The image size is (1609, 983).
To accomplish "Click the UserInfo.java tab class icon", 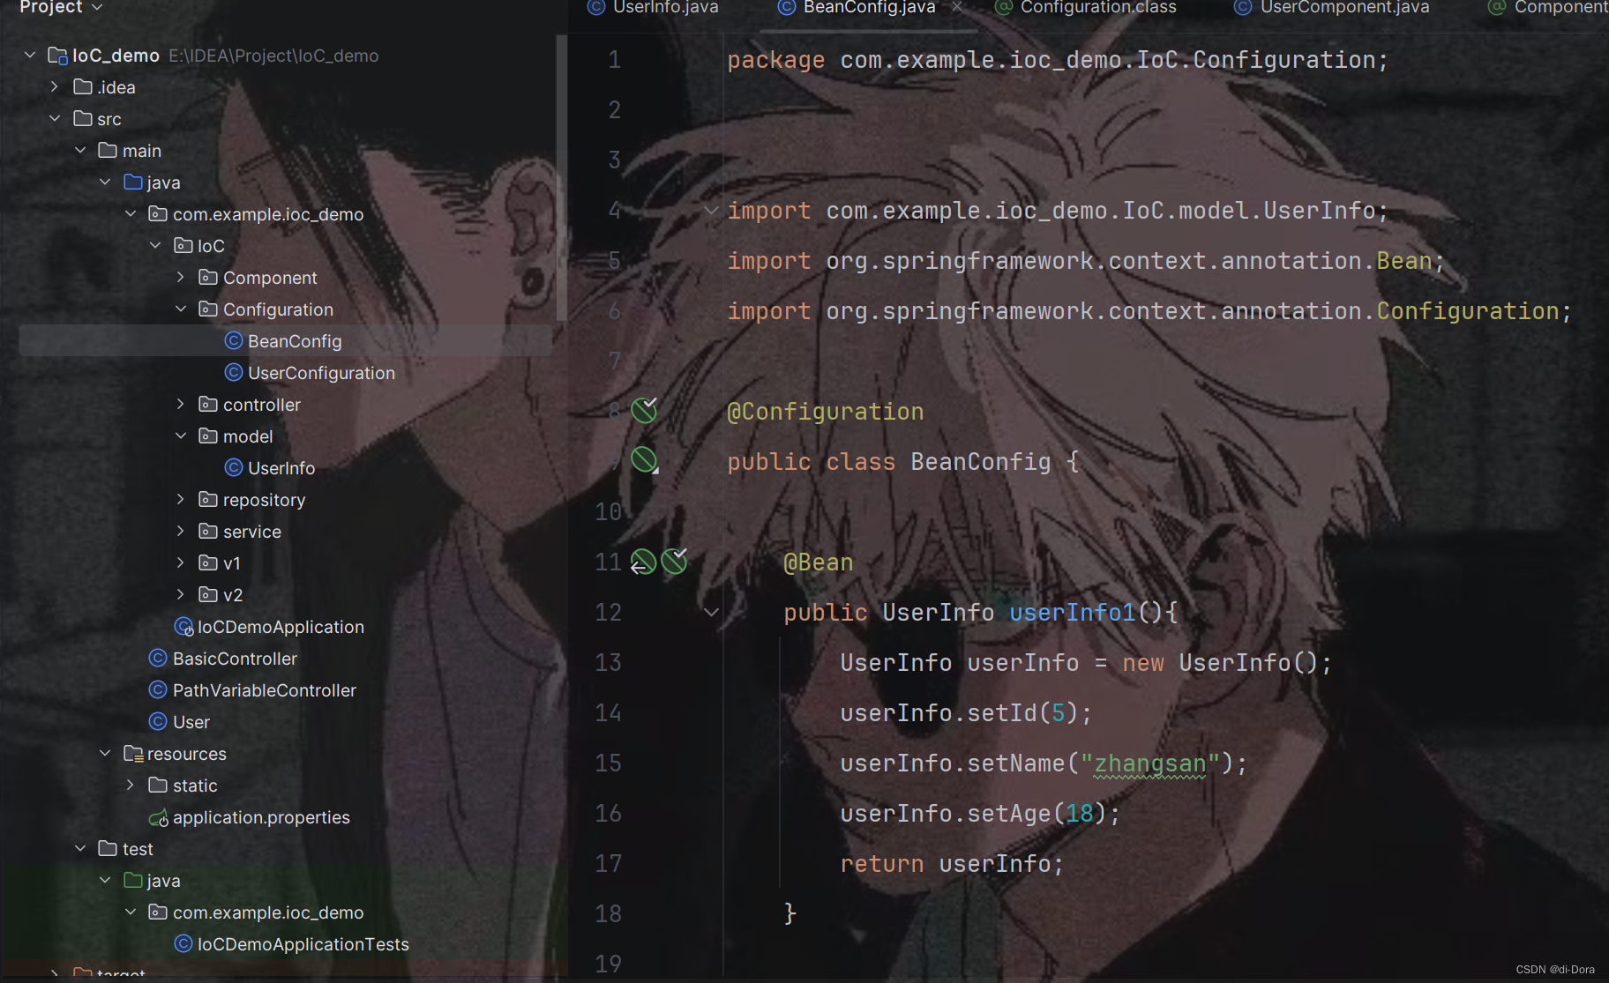I will point(597,8).
